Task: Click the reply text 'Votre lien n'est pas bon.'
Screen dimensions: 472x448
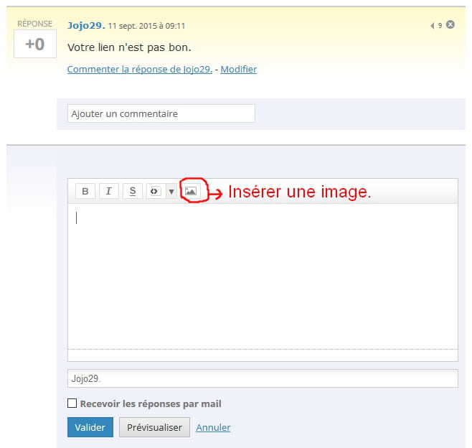Action: pos(129,47)
